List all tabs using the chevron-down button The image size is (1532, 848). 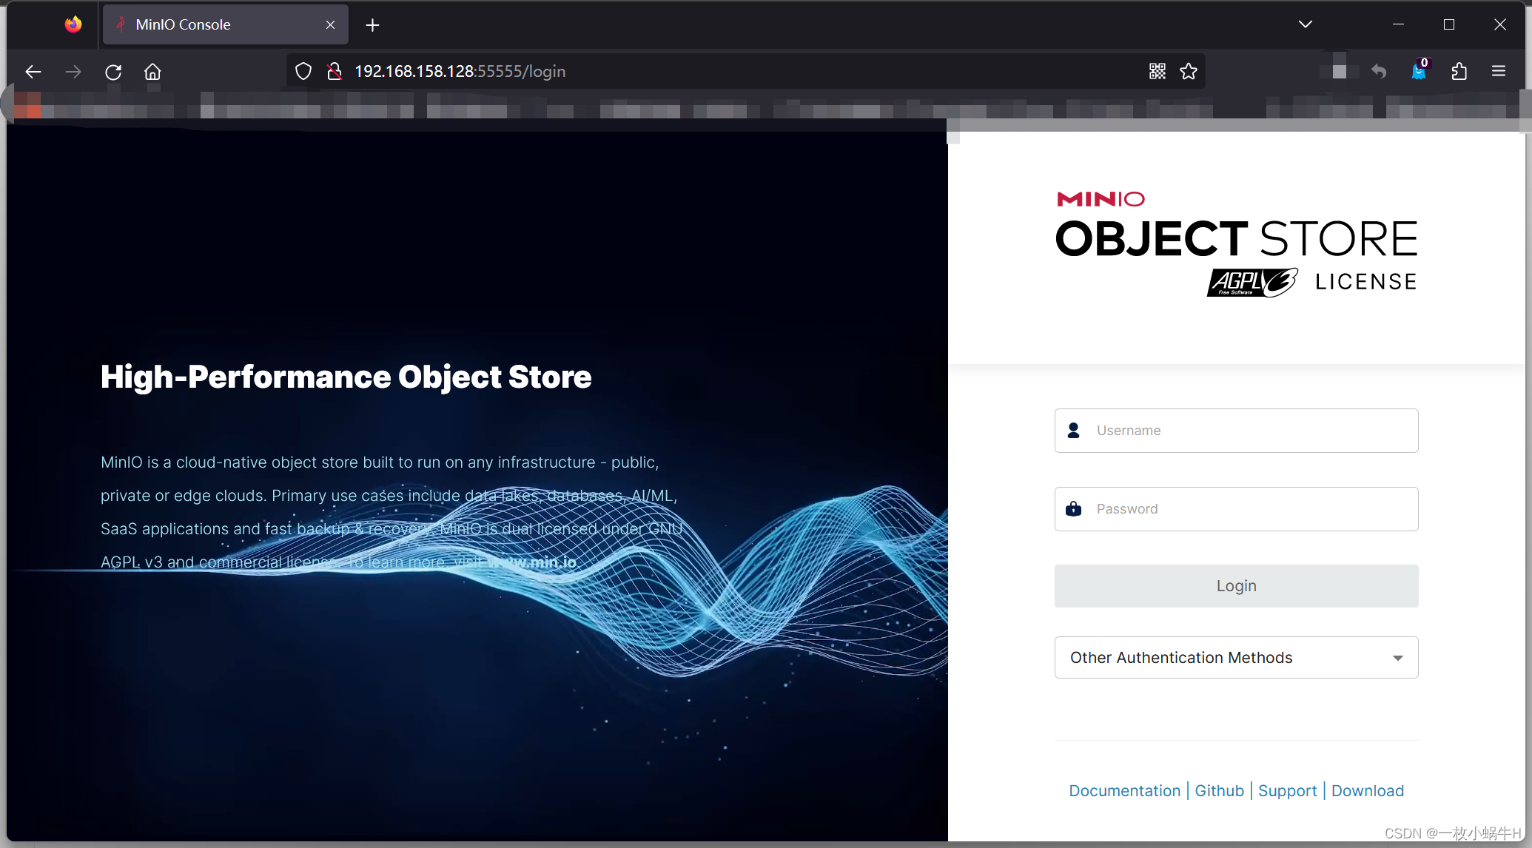pyautogui.click(x=1306, y=24)
